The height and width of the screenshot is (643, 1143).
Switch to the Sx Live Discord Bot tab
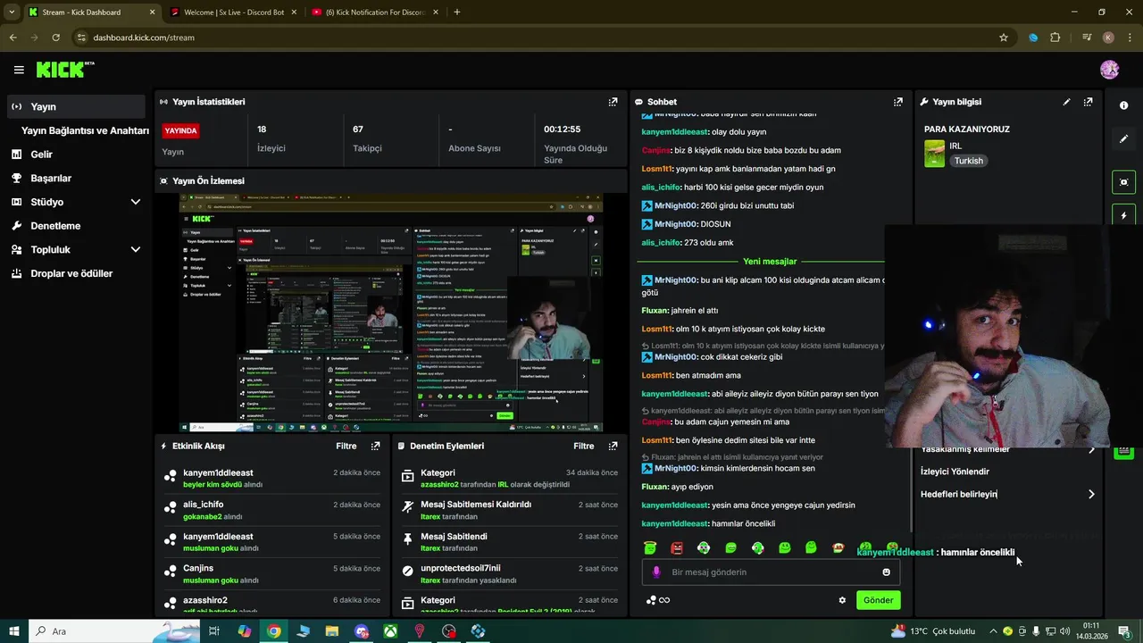(234, 13)
